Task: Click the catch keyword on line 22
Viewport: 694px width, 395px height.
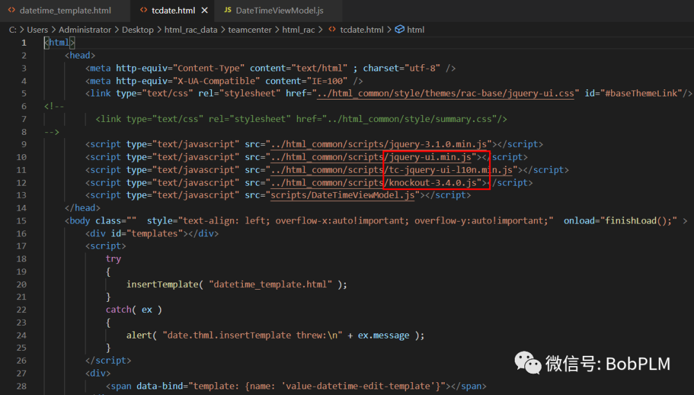Action: 119,310
